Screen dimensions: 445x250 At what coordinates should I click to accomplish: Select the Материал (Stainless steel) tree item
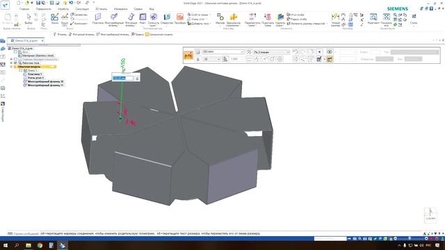38,56
